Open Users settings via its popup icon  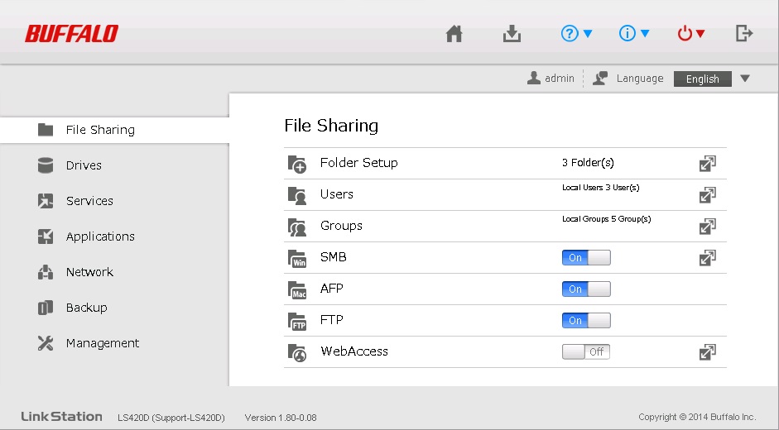(707, 195)
